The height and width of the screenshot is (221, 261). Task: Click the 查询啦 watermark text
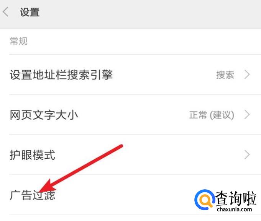tap(236, 198)
